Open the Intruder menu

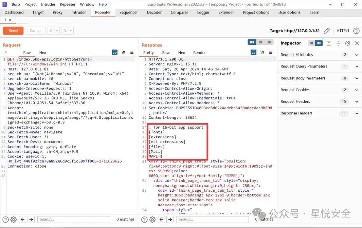tap(48, 4)
